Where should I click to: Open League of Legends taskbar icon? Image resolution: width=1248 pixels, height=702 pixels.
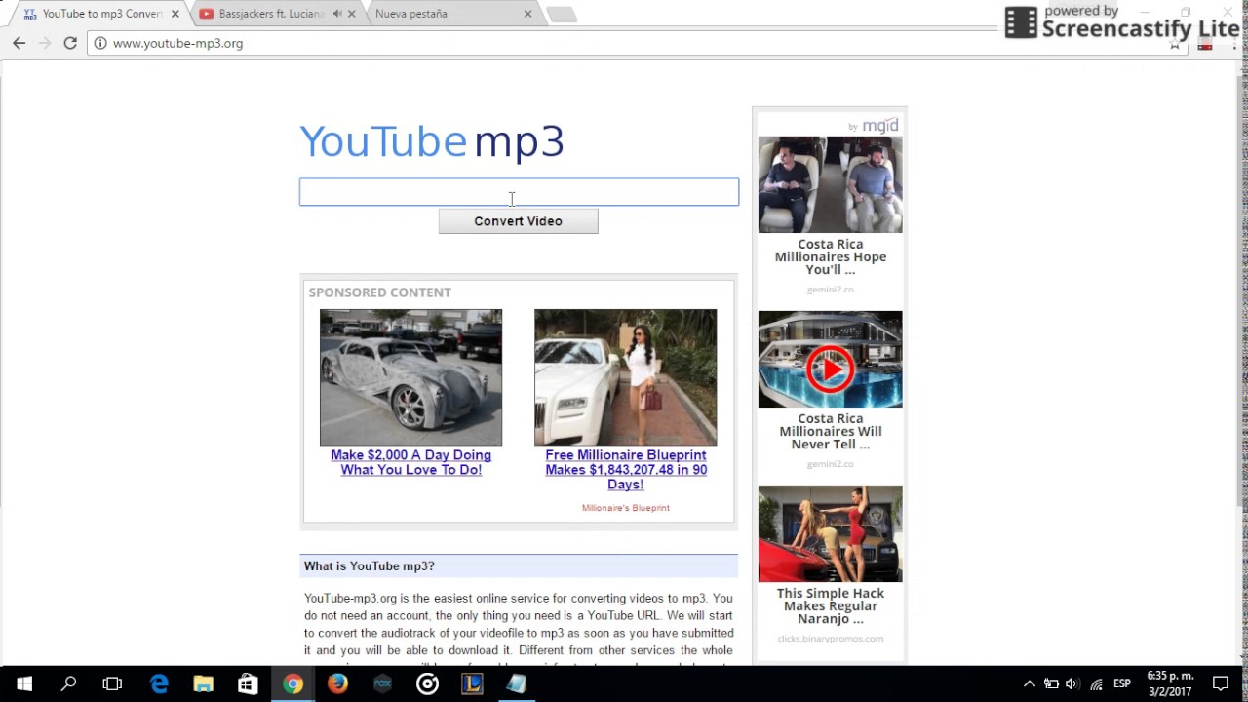(x=472, y=684)
